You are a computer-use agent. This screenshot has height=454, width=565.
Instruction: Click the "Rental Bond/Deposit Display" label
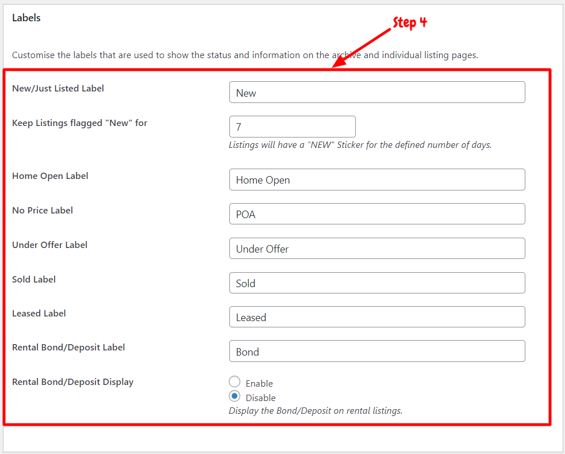coord(73,382)
